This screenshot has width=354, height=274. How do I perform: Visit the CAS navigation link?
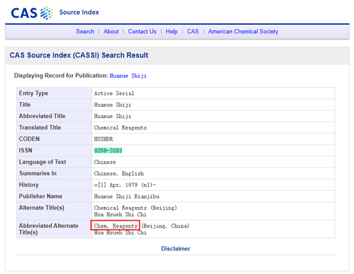(193, 31)
